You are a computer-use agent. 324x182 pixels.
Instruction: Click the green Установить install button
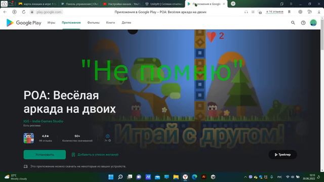point(45,155)
